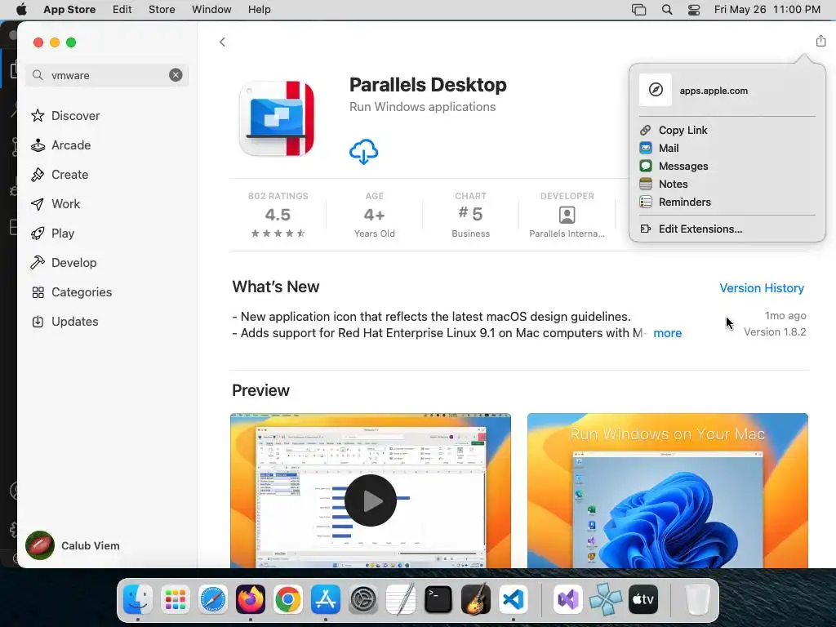Download Parallels Desktop with the cloud icon
The width and height of the screenshot is (836, 627).
tap(363, 151)
